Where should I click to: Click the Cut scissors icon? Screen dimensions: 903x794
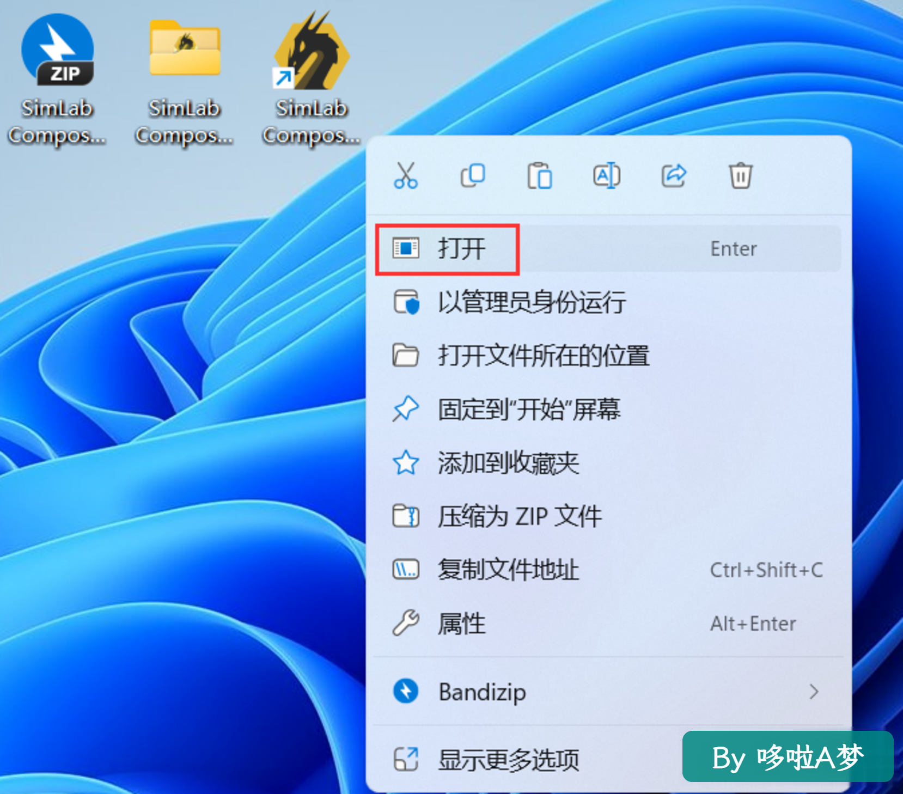pos(406,175)
